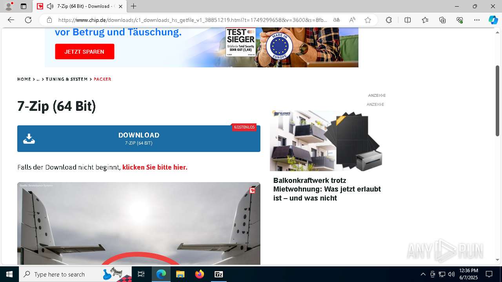Open Browser essentials heart icon
502x282 pixels.
point(460,20)
